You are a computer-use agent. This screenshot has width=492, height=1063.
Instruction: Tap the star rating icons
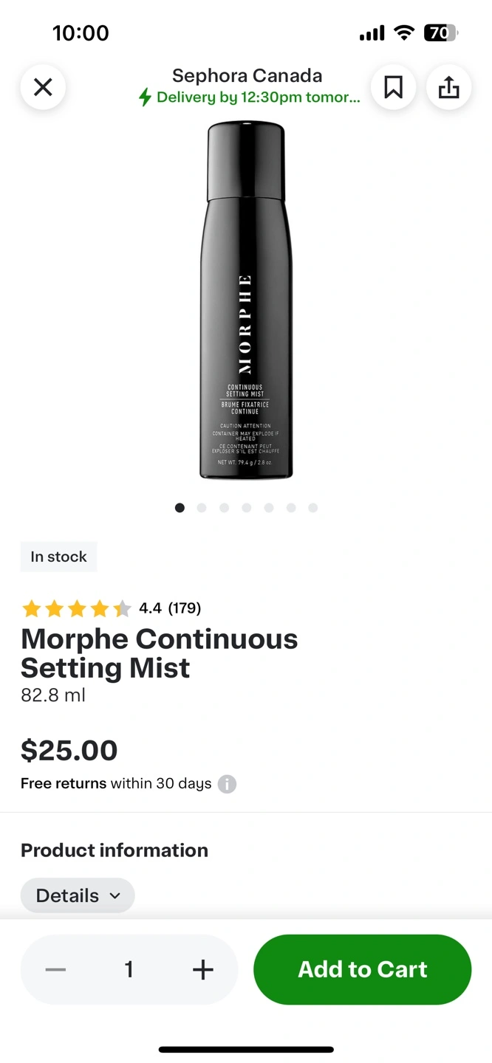pyautogui.click(x=76, y=608)
